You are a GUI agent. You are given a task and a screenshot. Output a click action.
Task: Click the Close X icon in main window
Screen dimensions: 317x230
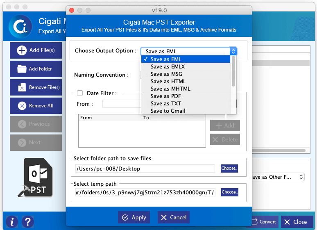click(287, 222)
